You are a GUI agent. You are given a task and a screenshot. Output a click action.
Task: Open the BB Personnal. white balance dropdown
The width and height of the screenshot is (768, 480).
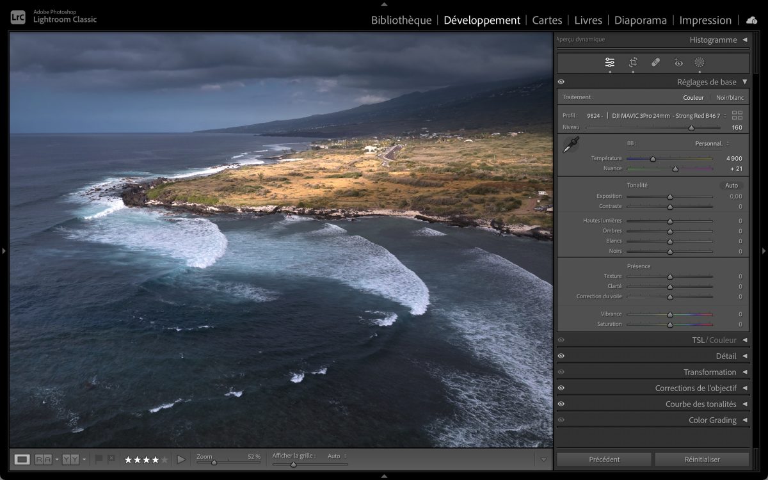(712, 143)
